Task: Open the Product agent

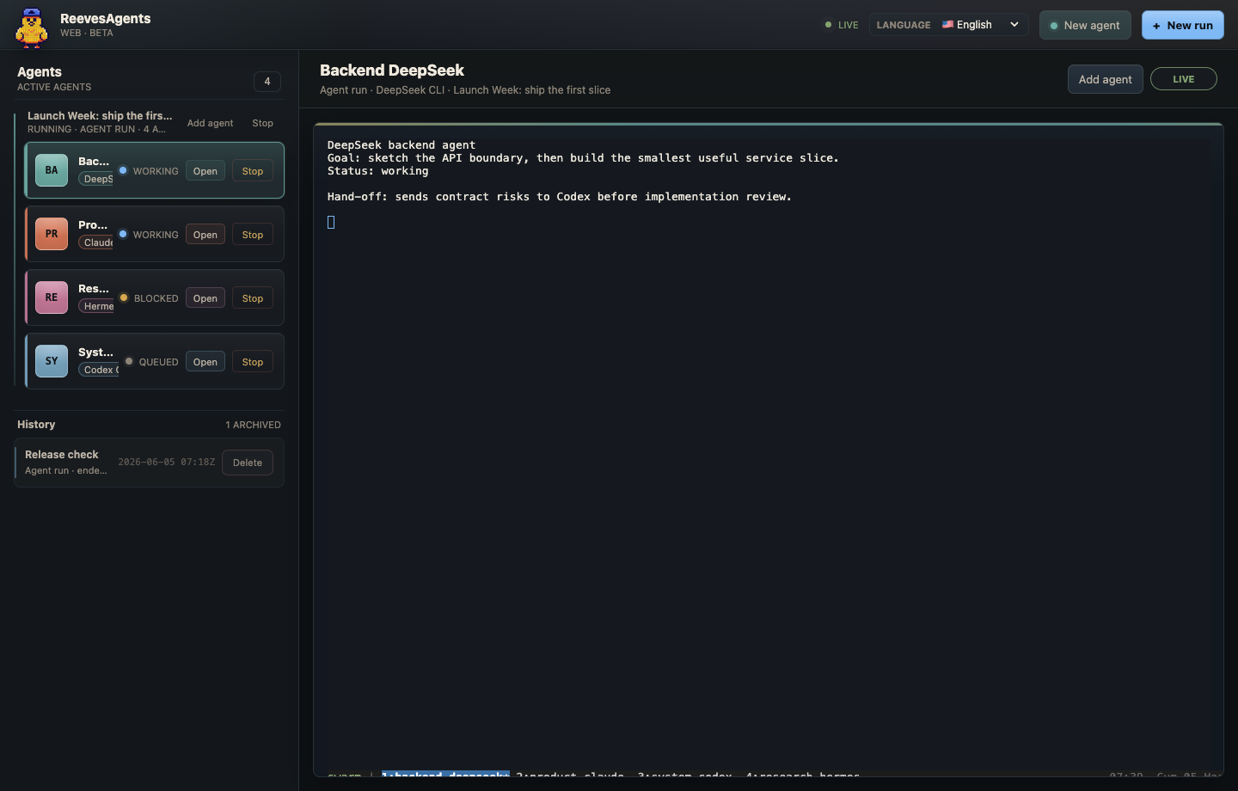Action: pos(205,235)
